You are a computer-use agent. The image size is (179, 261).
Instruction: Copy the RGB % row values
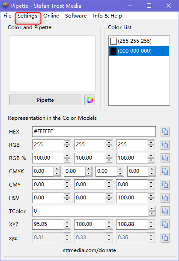click(165, 158)
